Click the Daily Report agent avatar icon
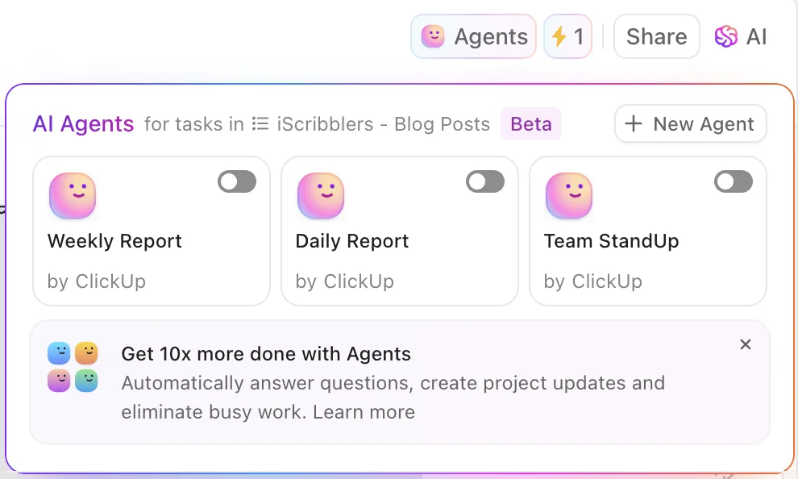Viewport: 798px width, 479px height. [x=321, y=196]
